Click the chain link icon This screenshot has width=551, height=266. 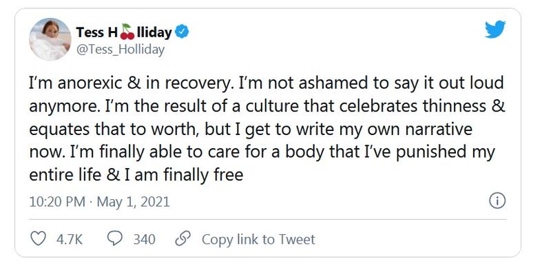(183, 239)
